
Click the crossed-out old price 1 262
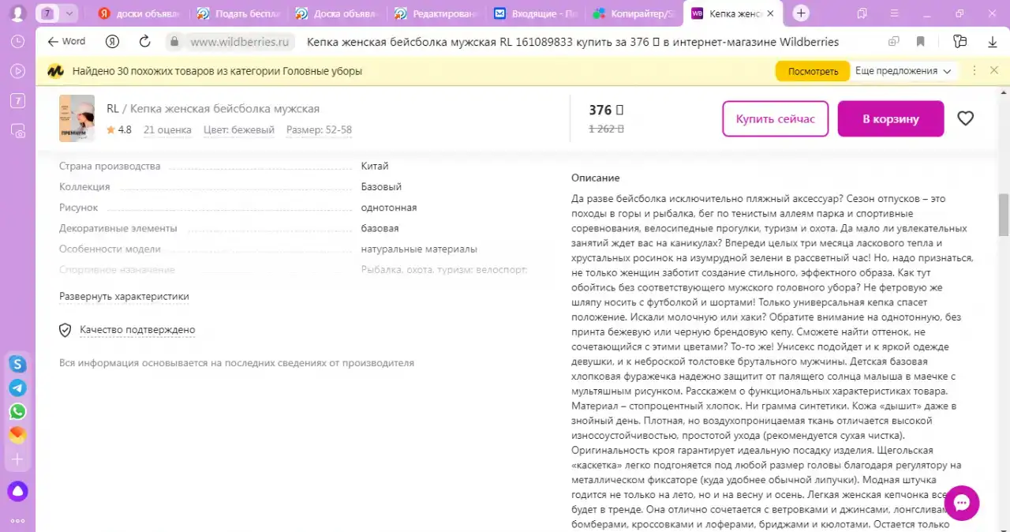[606, 129]
